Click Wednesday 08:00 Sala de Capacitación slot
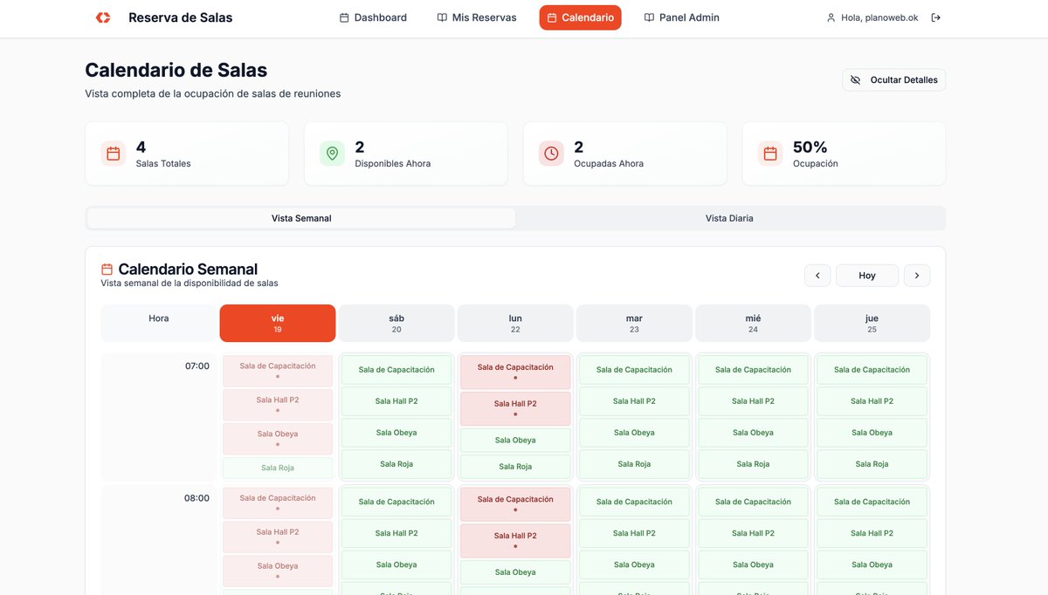The image size is (1048, 595). click(753, 502)
